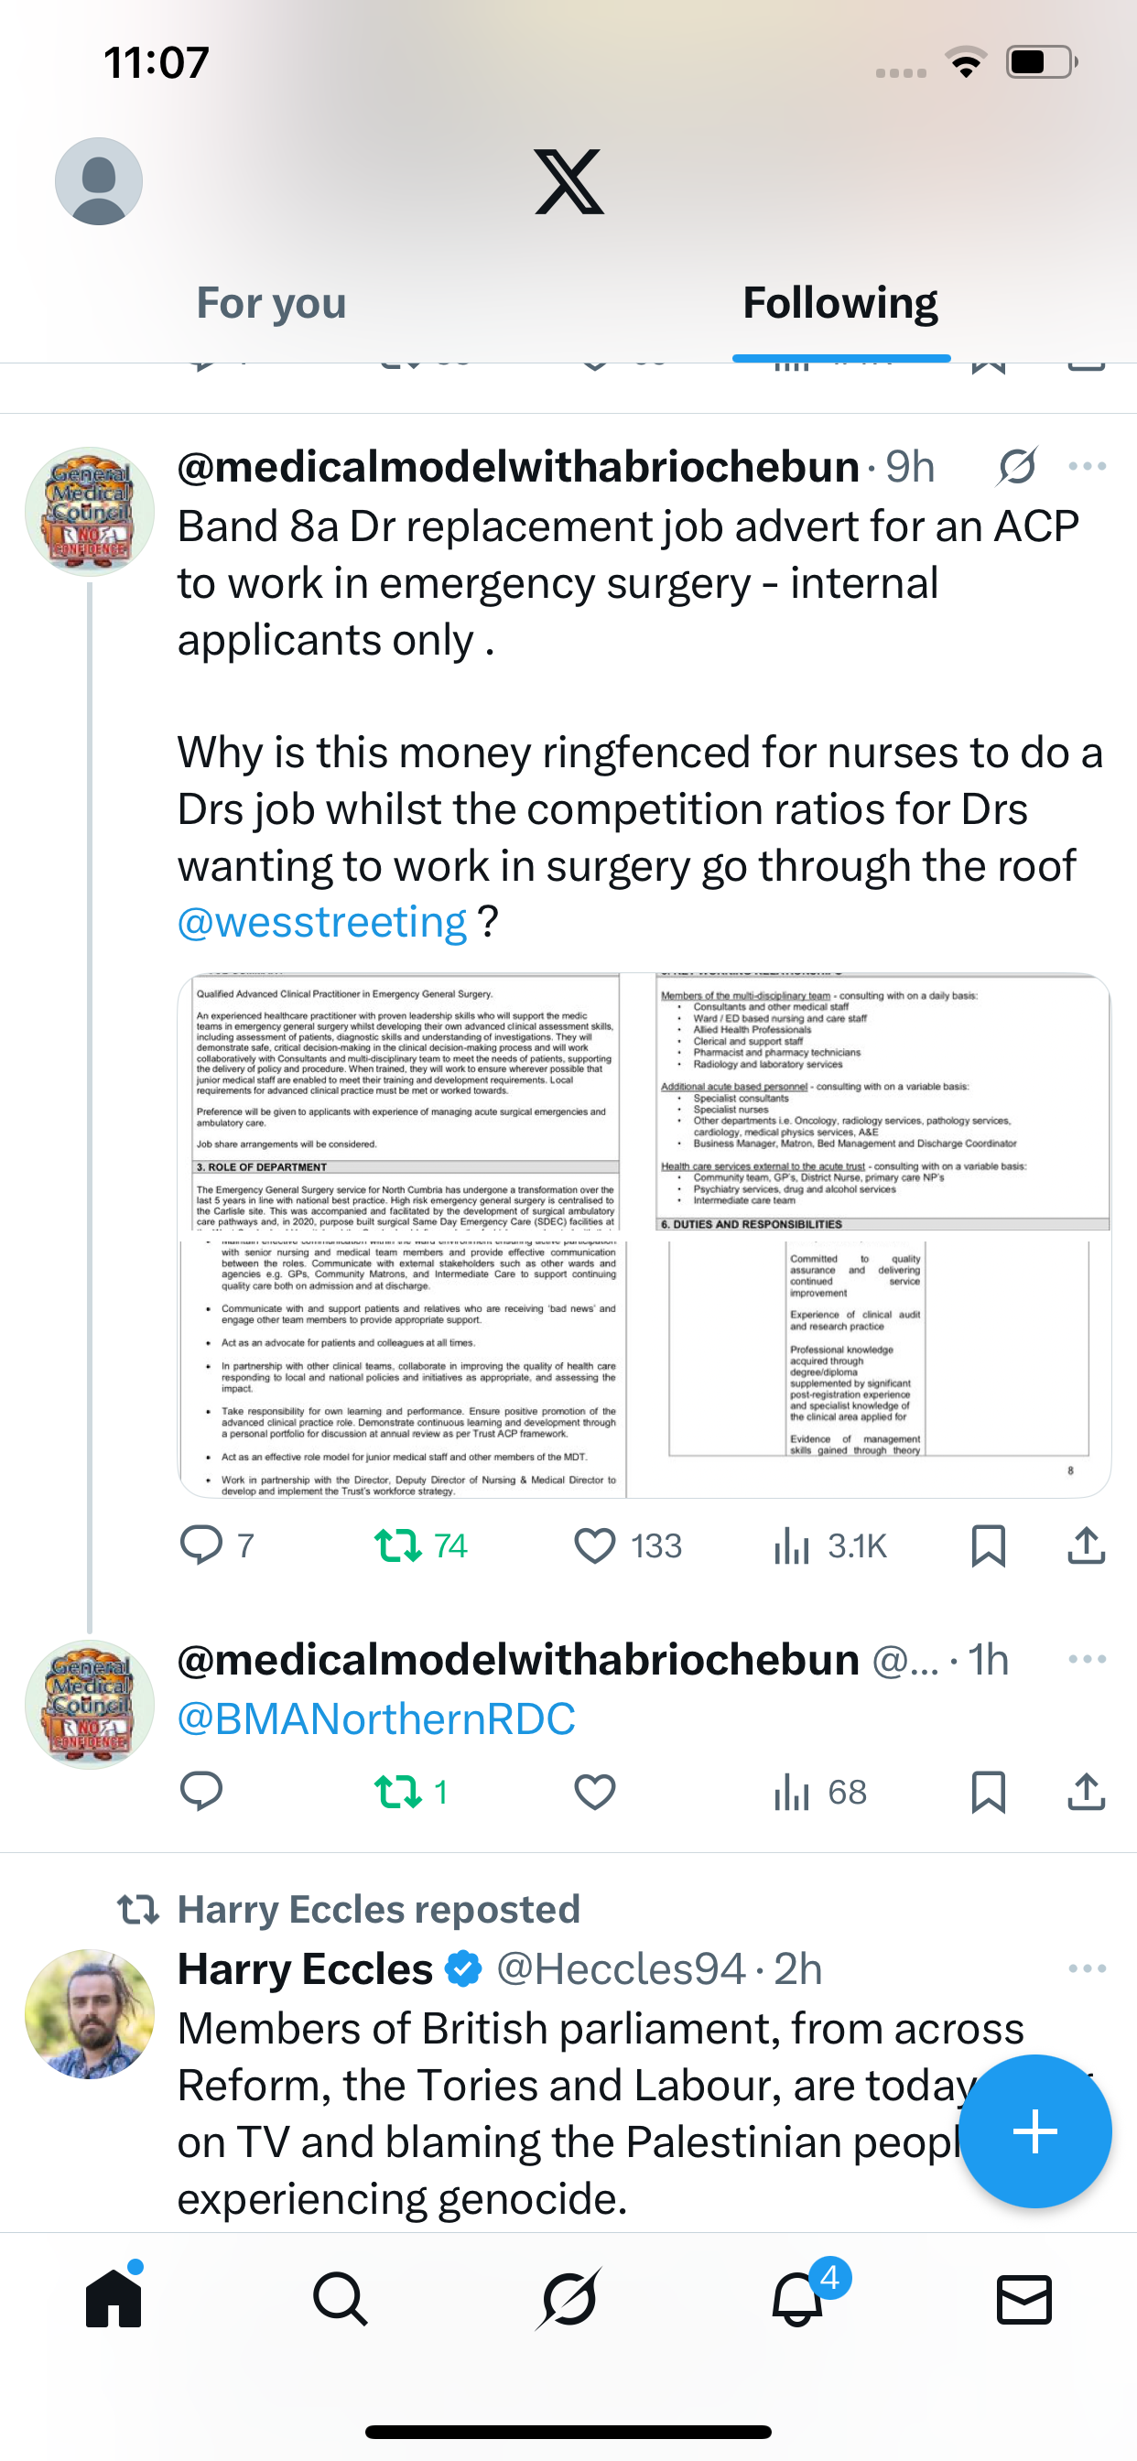Bookmark the ACP job advert post
The height and width of the screenshot is (2461, 1137).
[988, 1545]
